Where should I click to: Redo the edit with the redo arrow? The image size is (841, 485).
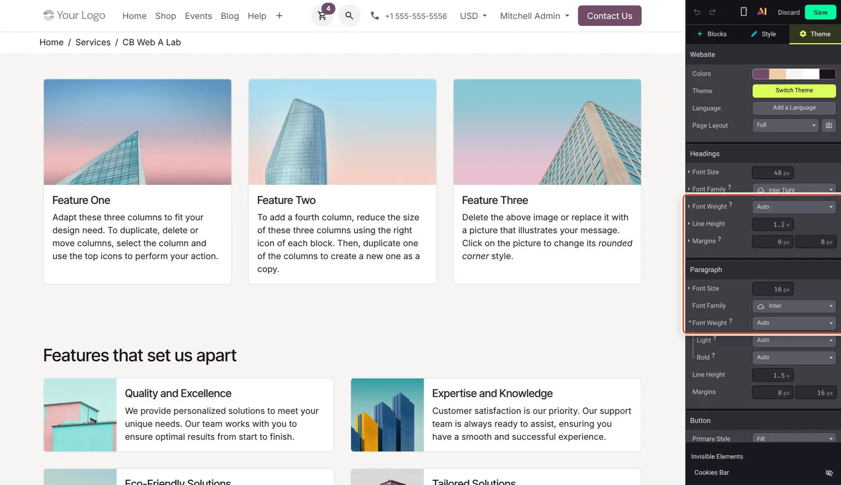pos(713,12)
